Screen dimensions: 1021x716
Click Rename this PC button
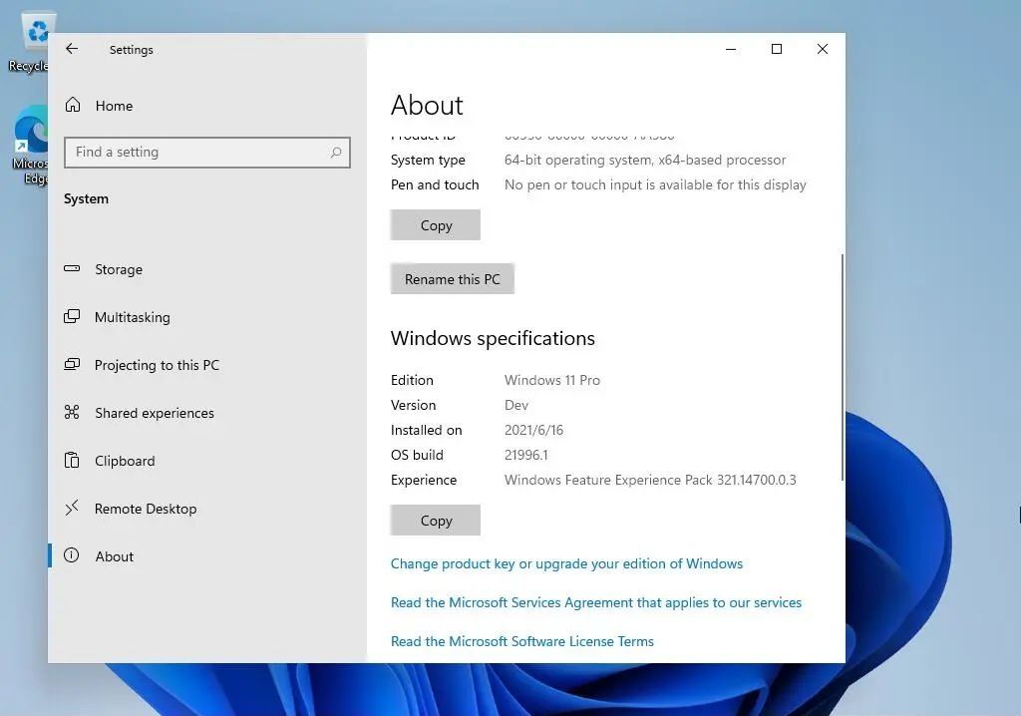[453, 279]
